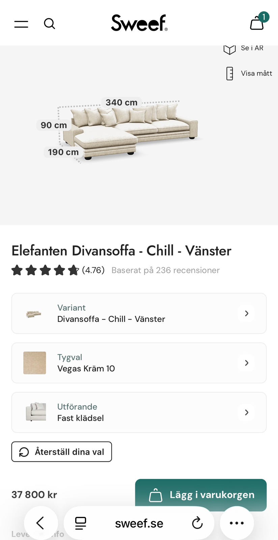Screen dimensions: 278x540
Task: Open the browser tabs overview icon
Action: tap(81, 523)
